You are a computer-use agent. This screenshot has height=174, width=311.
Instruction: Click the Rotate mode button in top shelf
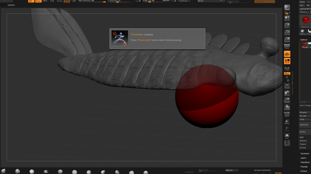60,1
